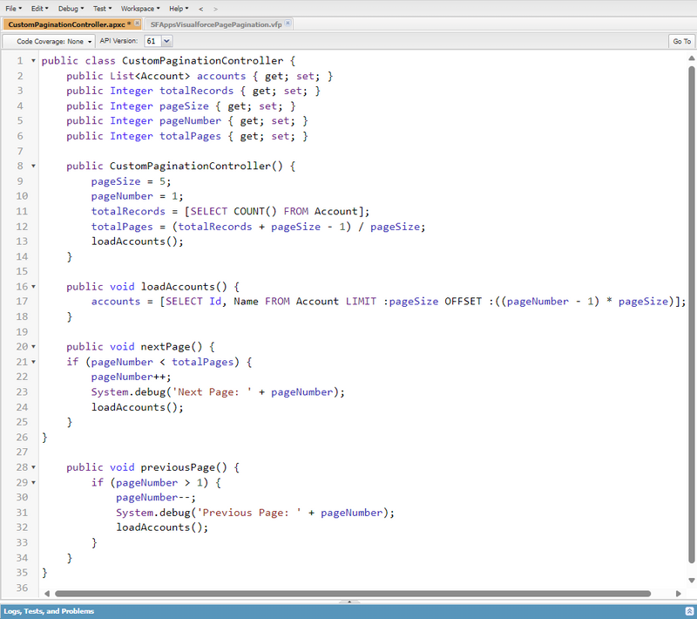Click 'loadAccounts();' on line 13
Screen dimensions: 697x619
[138, 241]
